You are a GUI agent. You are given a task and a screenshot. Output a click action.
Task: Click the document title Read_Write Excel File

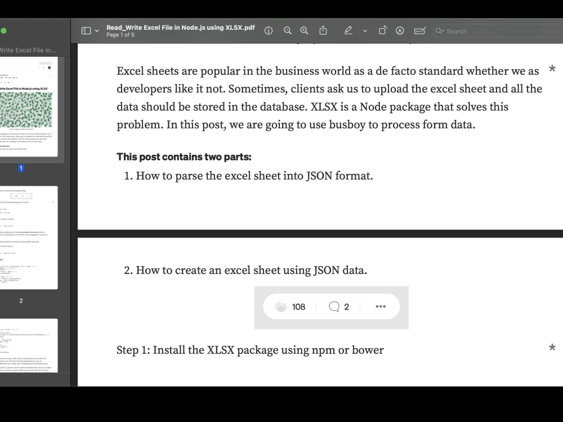click(181, 28)
